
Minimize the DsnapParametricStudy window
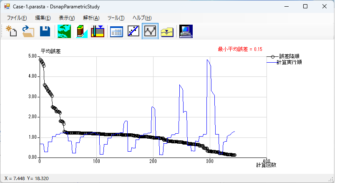click(287, 6)
